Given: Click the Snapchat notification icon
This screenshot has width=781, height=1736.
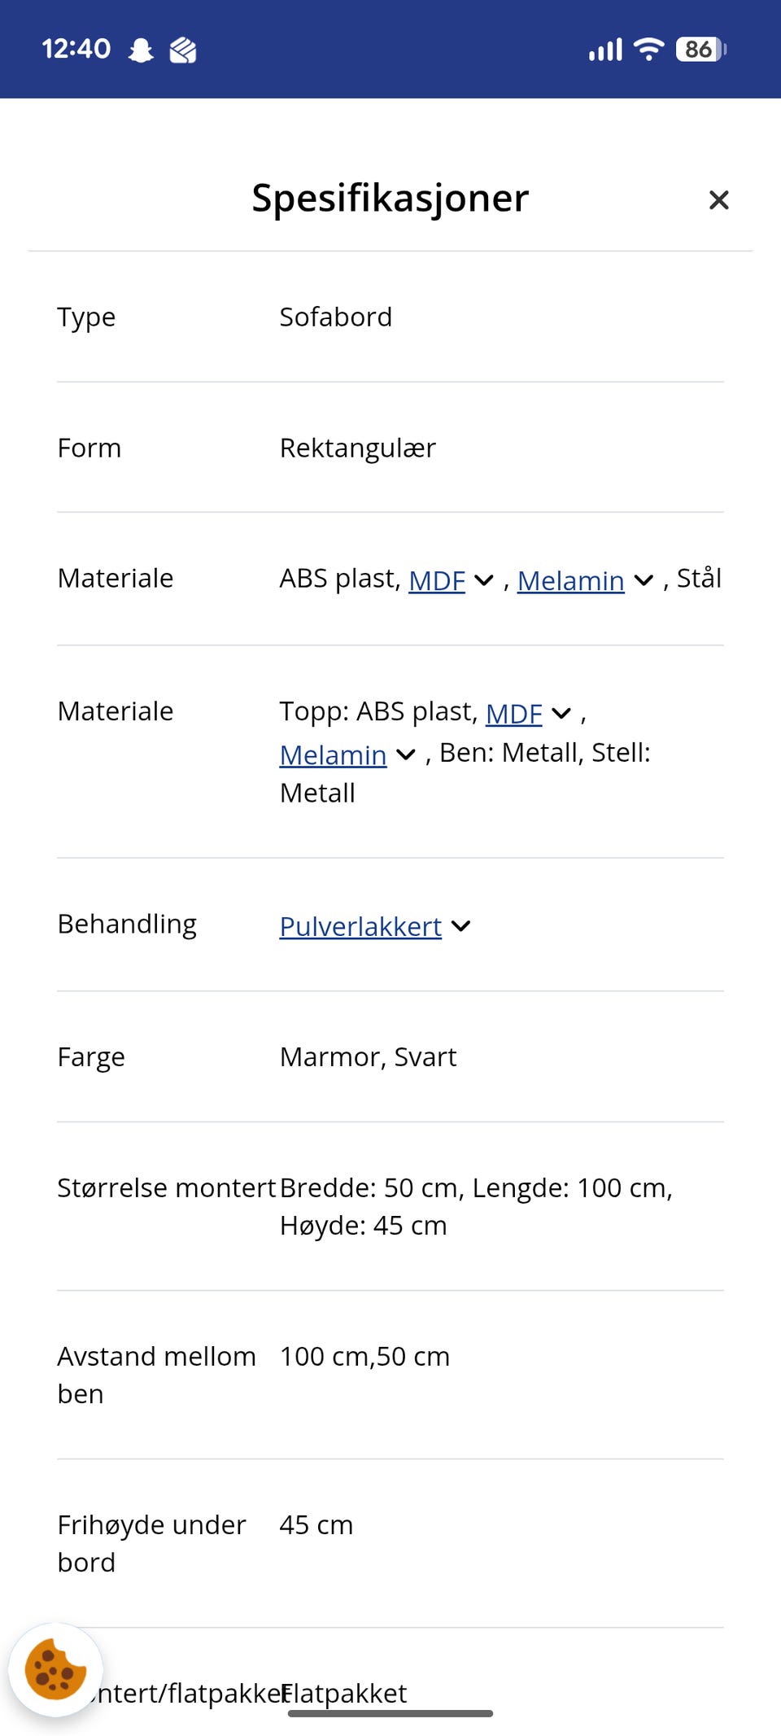Looking at the screenshot, I should click(142, 49).
